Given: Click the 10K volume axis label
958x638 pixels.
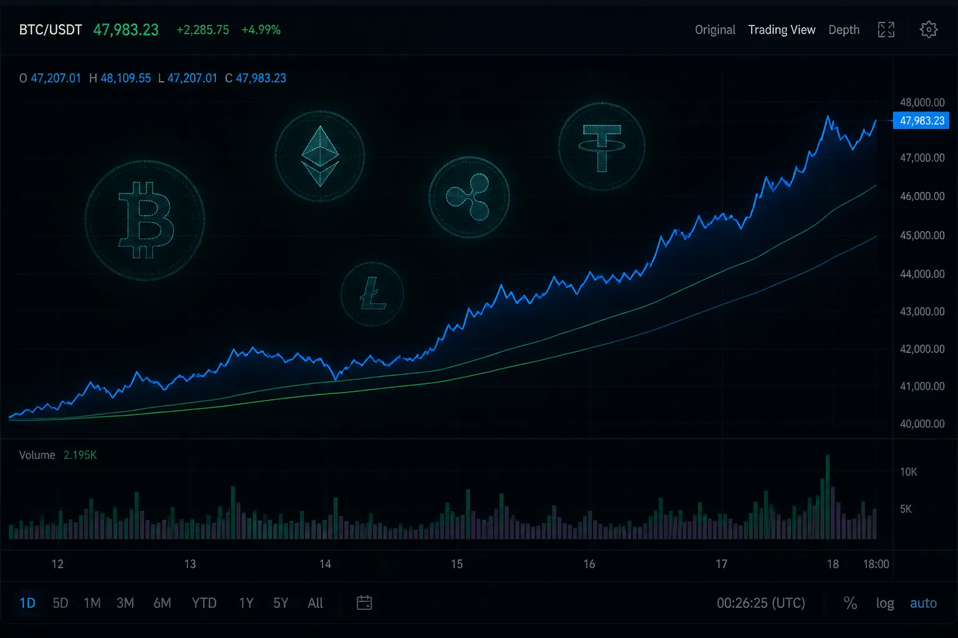Looking at the screenshot, I should [x=908, y=472].
